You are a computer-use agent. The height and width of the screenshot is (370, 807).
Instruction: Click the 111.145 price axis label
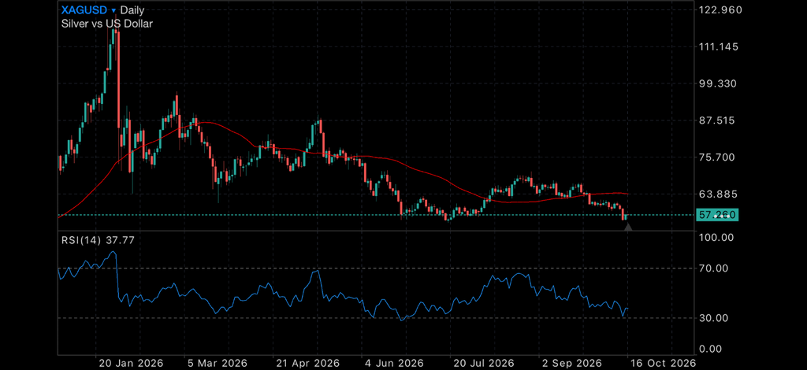tap(720, 46)
